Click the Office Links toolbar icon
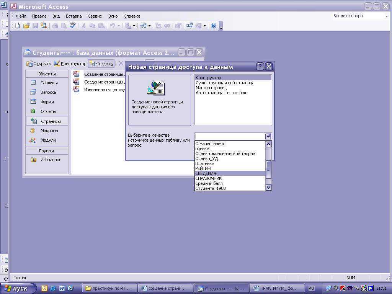The image size is (392, 294). (x=128, y=26)
